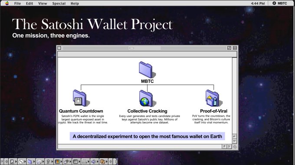Image resolution: width=295 pixels, height=165 pixels.
Task: Click the two-faces module in Control Strip
Action: tap(102, 162)
